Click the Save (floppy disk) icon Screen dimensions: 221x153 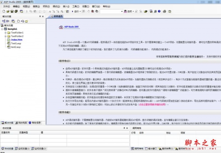pos(12,11)
